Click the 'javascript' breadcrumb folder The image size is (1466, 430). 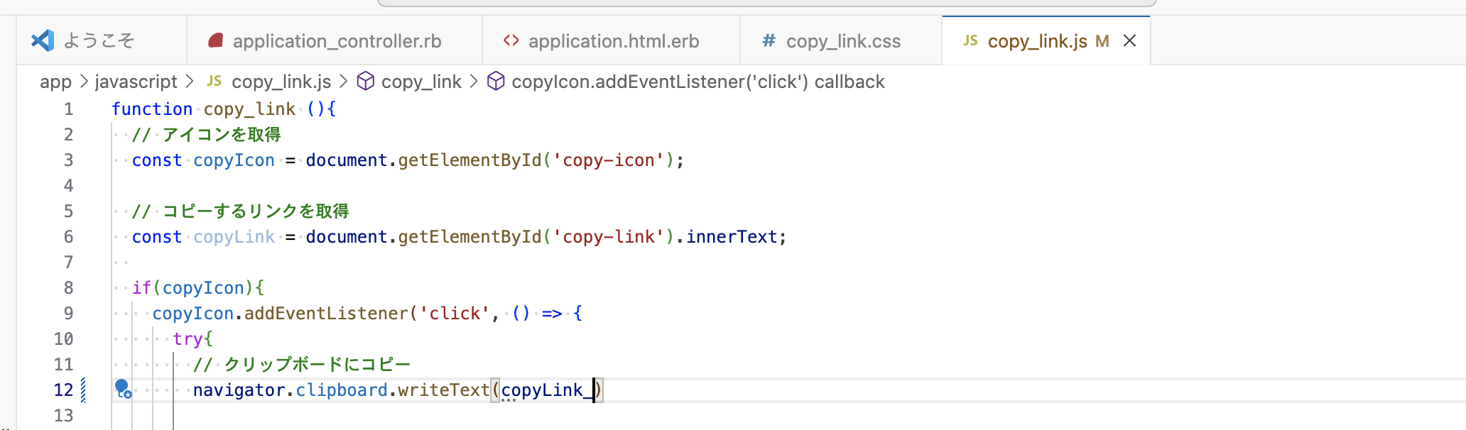(136, 82)
